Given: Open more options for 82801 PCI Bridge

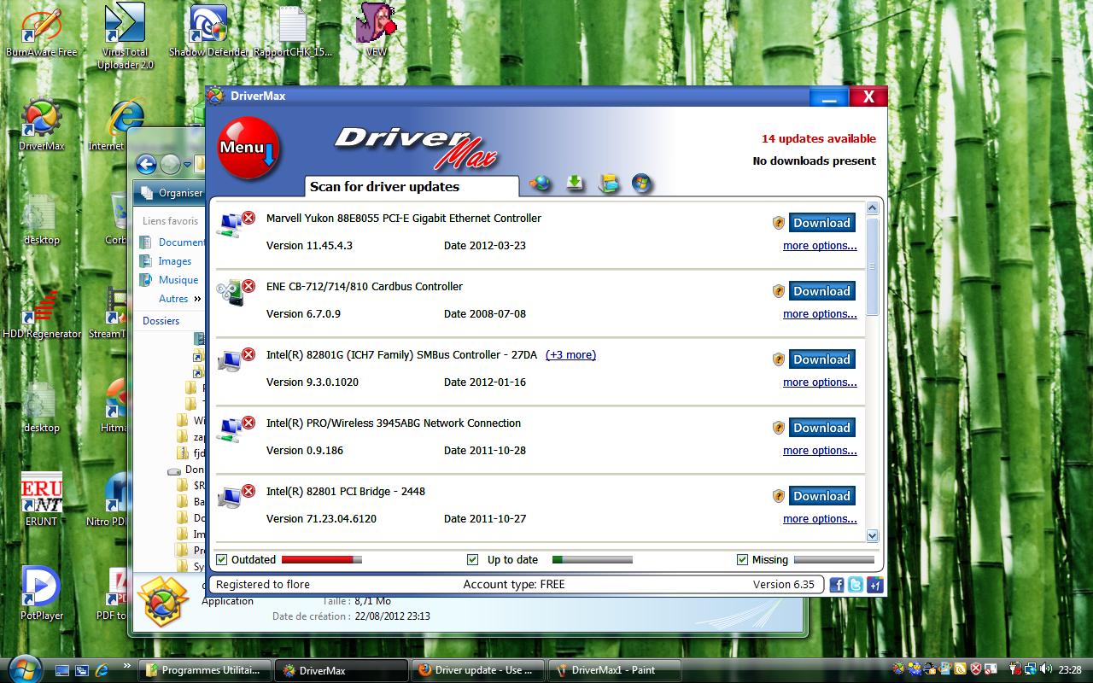Looking at the screenshot, I should click(x=820, y=519).
